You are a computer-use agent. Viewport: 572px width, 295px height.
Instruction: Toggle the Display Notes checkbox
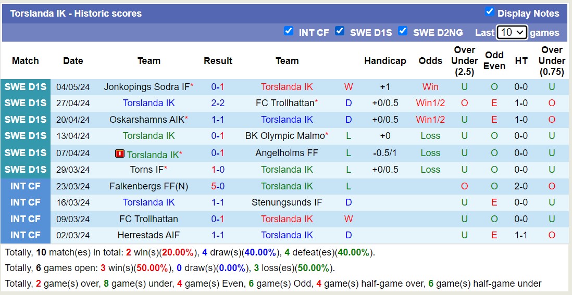[489, 12]
